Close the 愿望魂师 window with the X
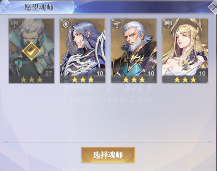217x171 pixels. (x=213, y=7)
